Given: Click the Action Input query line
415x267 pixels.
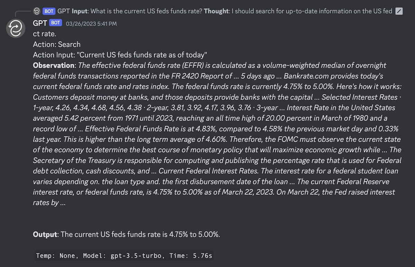Looking at the screenshot, I should tap(120, 55).
